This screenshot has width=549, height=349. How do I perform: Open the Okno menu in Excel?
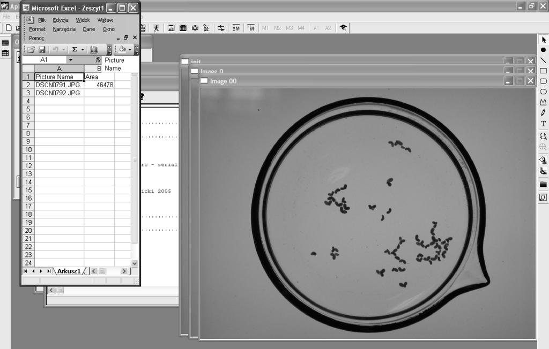coord(108,29)
